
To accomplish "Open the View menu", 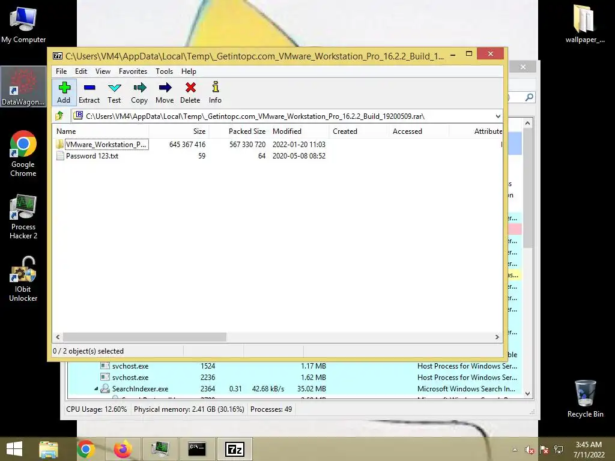I will pyautogui.click(x=103, y=71).
